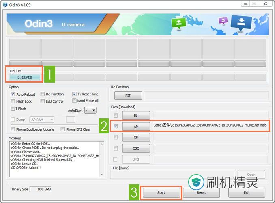This screenshot has width=275, height=203.
Task: Check the CP file checkbox
Action: [x=116, y=137]
